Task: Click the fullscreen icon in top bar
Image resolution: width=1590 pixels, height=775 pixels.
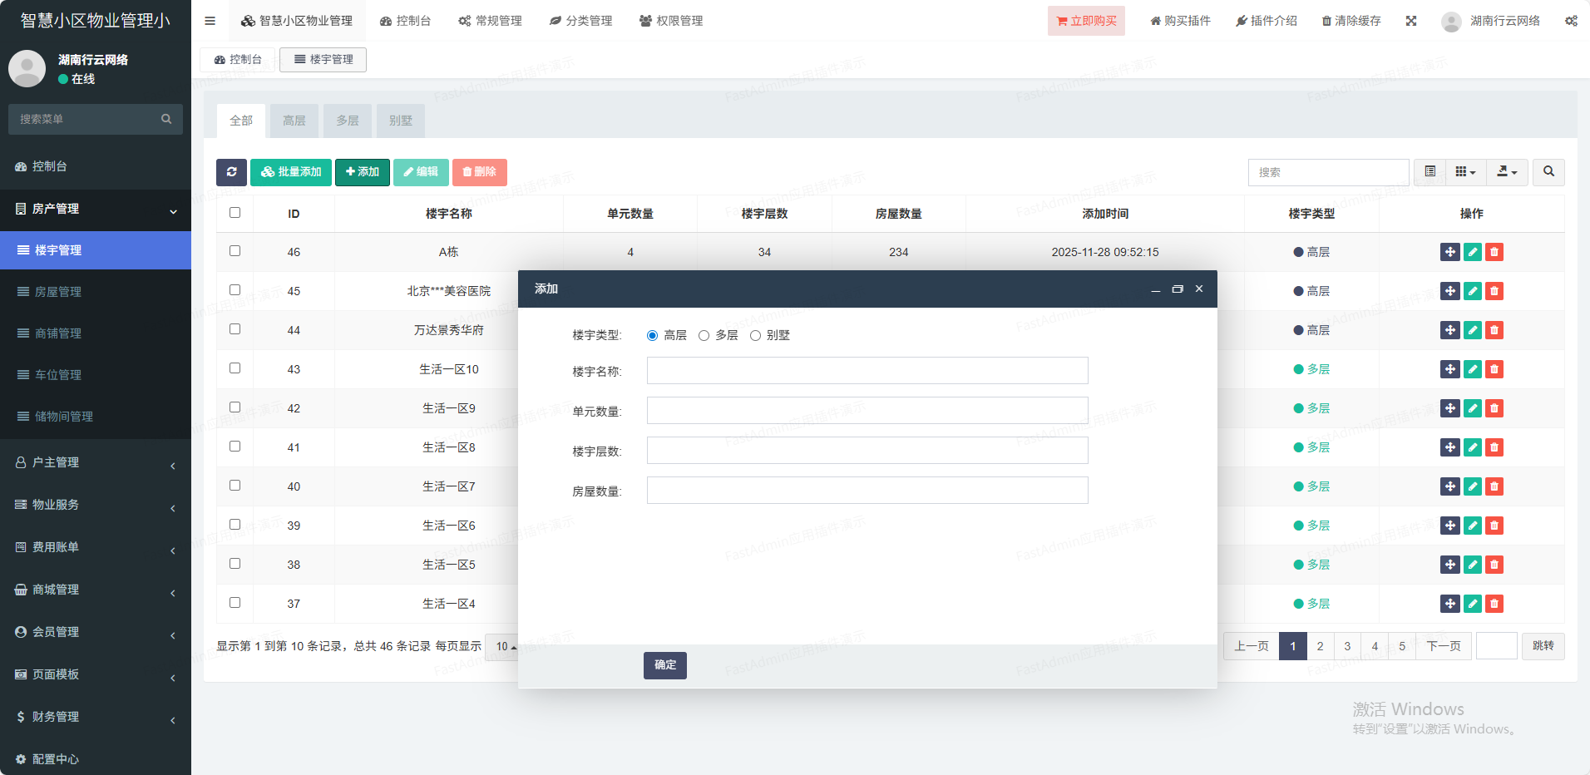Action: click(1411, 21)
